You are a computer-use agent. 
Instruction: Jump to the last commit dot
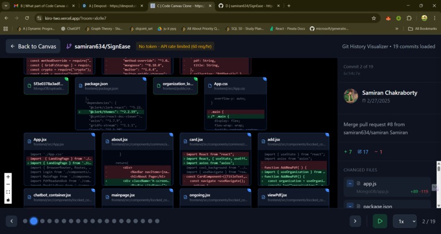[x=157, y=221]
